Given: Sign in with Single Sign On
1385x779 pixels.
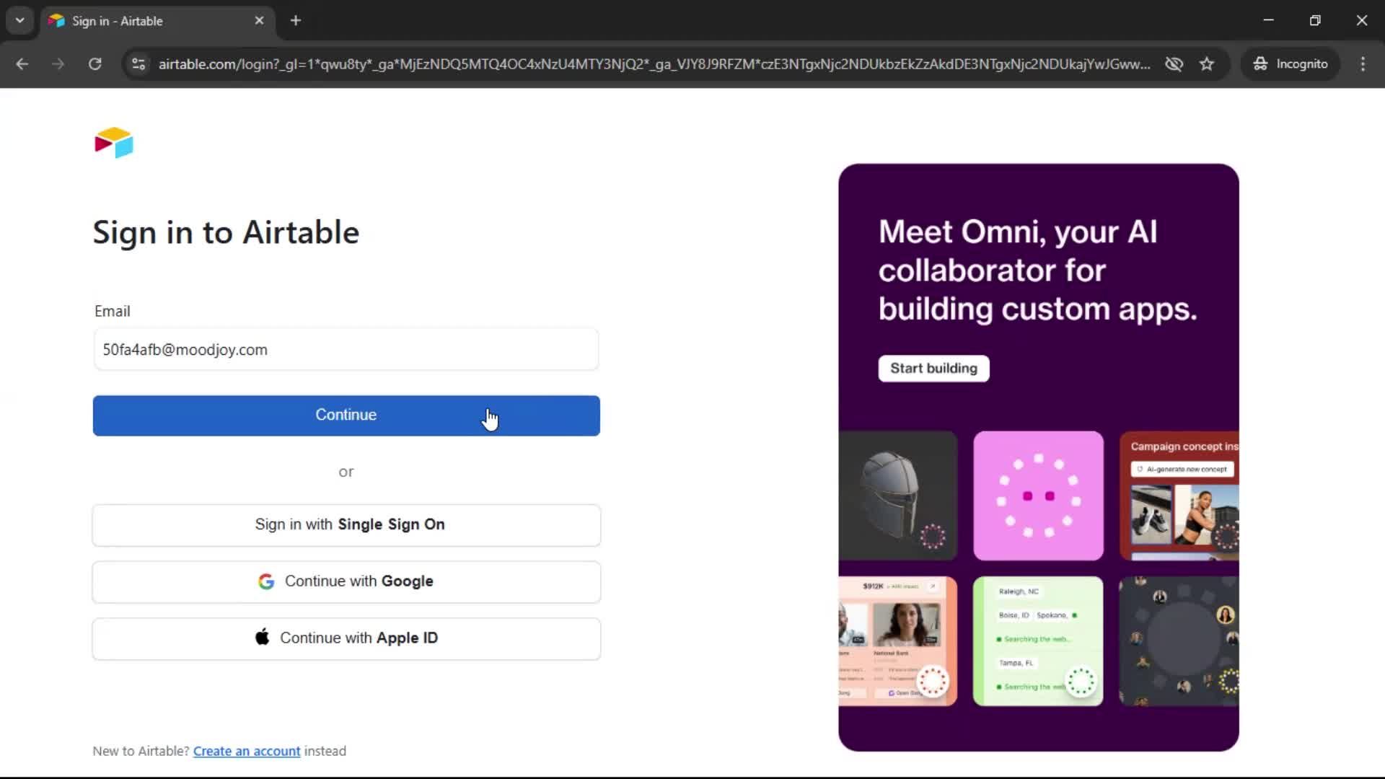Looking at the screenshot, I should (346, 525).
